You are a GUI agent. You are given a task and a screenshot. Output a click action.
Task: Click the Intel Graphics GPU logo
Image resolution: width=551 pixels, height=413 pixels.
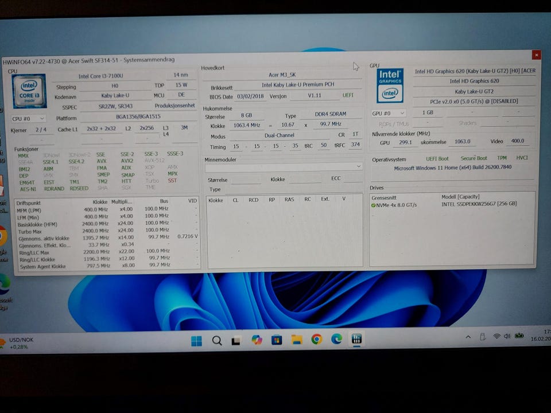pyautogui.click(x=390, y=85)
